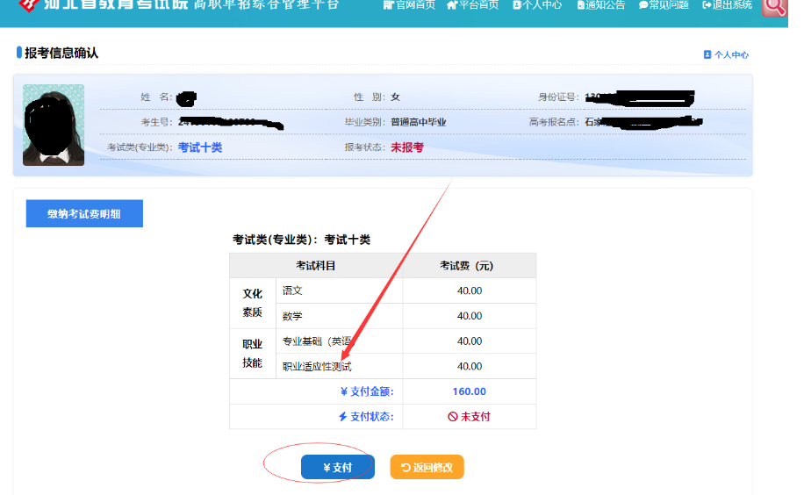This screenshot has width=804, height=495.
Task: Open 个人中心 in the top navigation bar
Action: coord(536,4)
